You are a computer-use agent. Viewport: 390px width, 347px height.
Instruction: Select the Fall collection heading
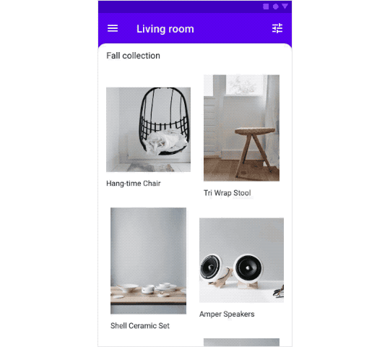pyautogui.click(x=133, y=56)
